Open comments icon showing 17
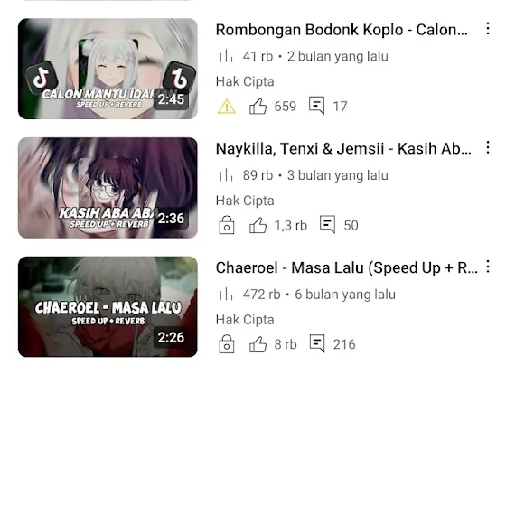This screenshot has height=506, width=506. pos(316,106)
